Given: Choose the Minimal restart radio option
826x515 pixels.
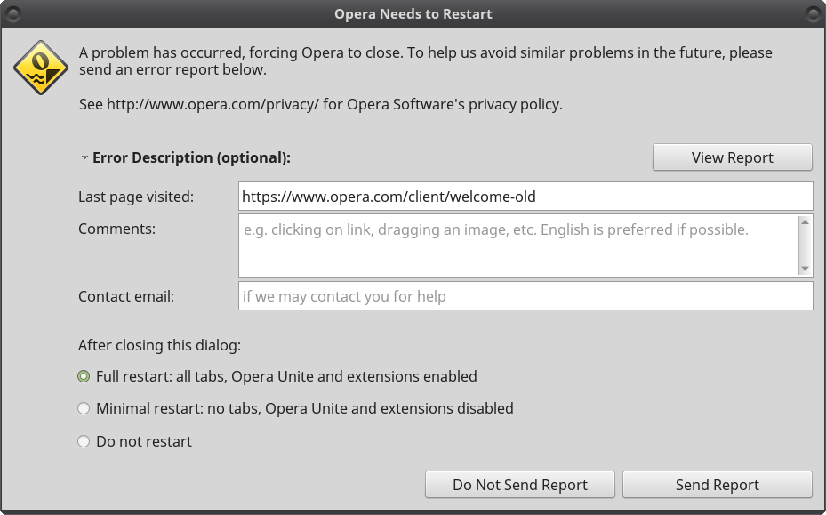Looking at the screenshot, I should pos(84,408).
